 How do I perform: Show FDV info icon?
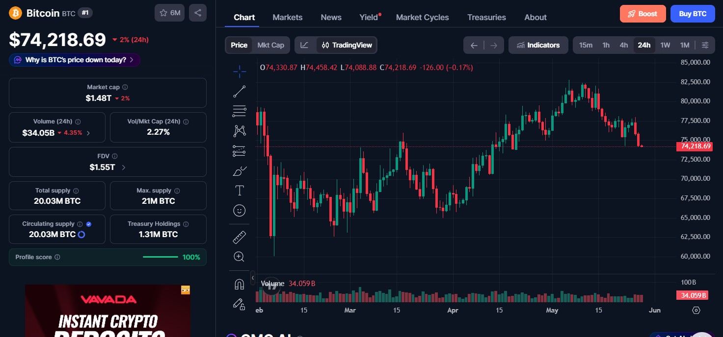pyautogui.click(x=115, y=156)
